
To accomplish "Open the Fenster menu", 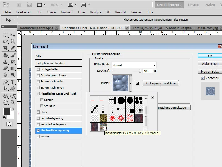I will (x=136, y=12).
